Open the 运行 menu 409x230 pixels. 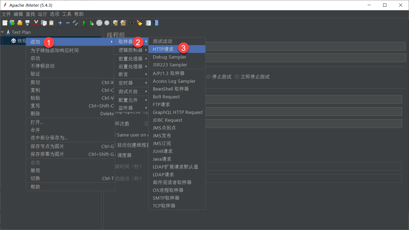click(x=43, y=14)
